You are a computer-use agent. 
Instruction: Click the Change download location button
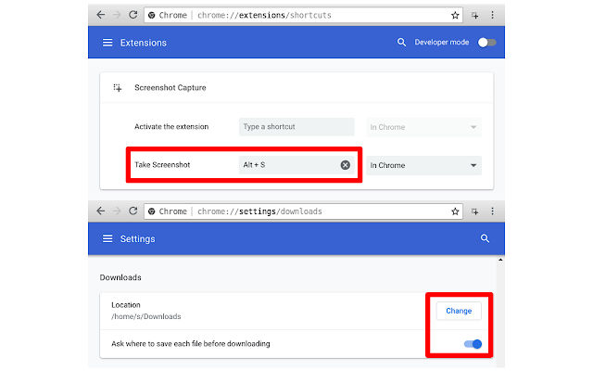459,311
